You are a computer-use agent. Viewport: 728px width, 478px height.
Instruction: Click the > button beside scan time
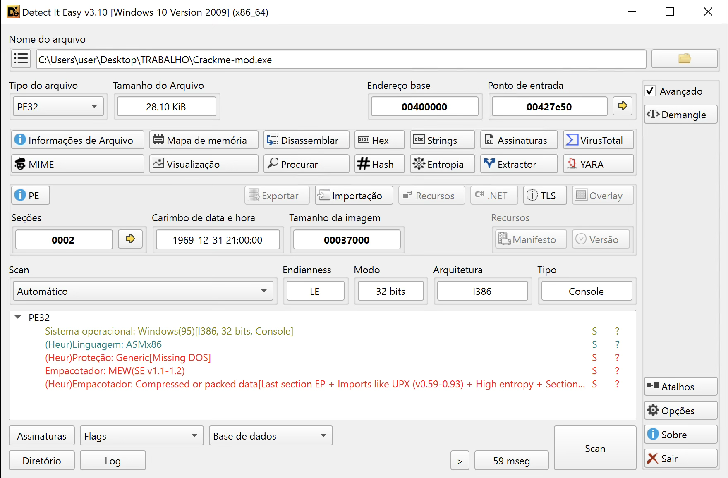point(460,461)
